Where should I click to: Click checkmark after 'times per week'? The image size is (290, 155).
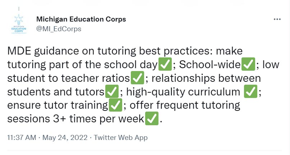tap(152, 118)
